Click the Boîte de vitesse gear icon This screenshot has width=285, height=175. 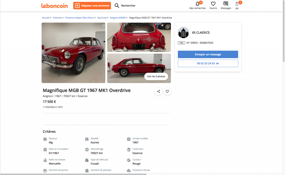(45, 160)
